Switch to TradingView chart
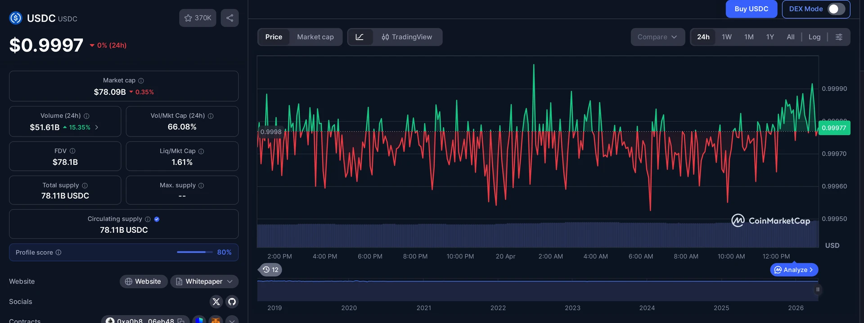 (407, 37)
